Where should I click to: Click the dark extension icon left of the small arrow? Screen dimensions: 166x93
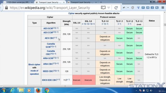(124, 7)
